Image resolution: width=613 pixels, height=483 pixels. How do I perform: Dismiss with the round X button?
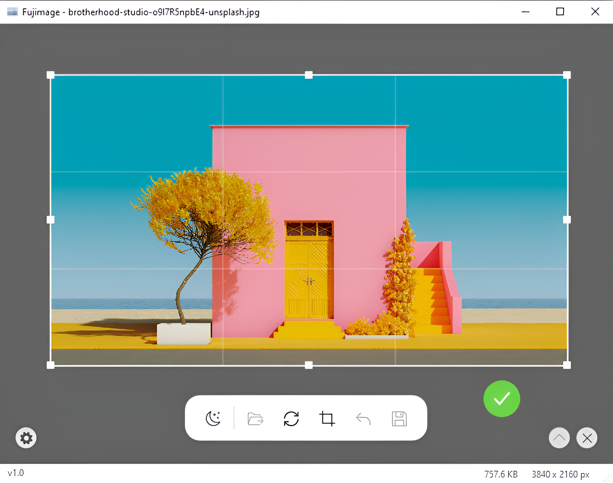point(587,438)
